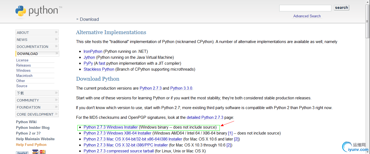
Task: Open the Jython link
Action: click(89, 57)
